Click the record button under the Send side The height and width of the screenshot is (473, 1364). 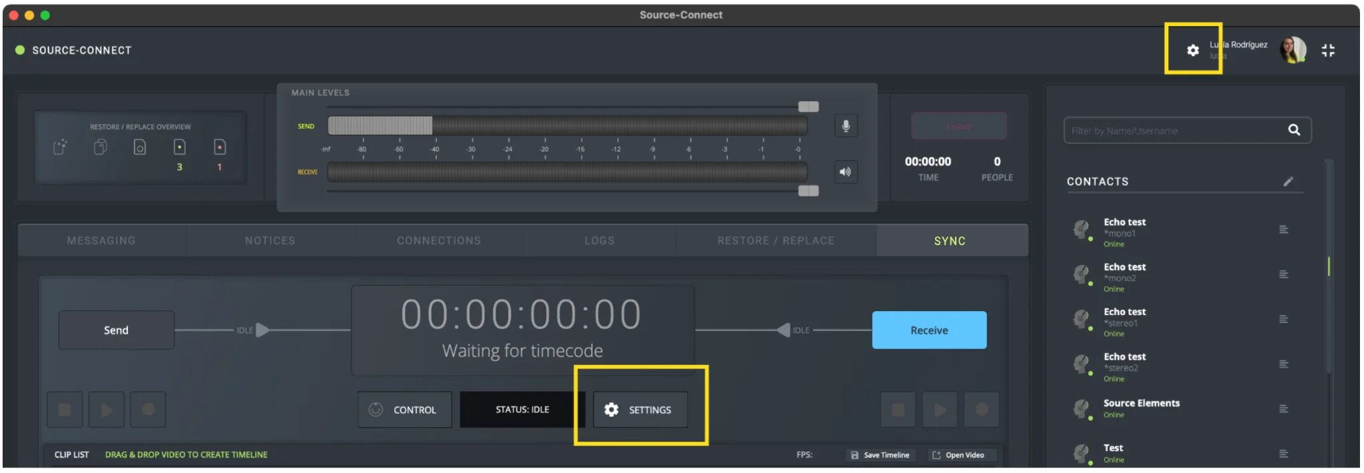click(148, 410)
